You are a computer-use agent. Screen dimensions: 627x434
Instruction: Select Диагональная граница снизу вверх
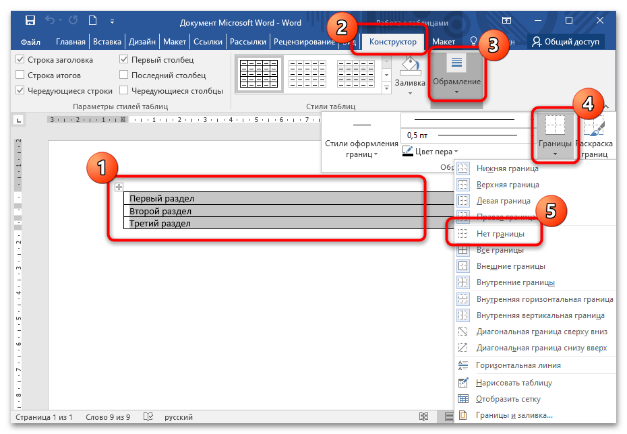tap(535, 348)
